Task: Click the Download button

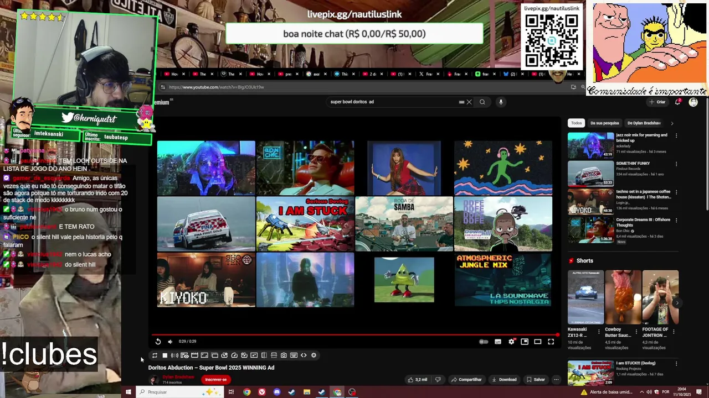Action: pos(504,380)
